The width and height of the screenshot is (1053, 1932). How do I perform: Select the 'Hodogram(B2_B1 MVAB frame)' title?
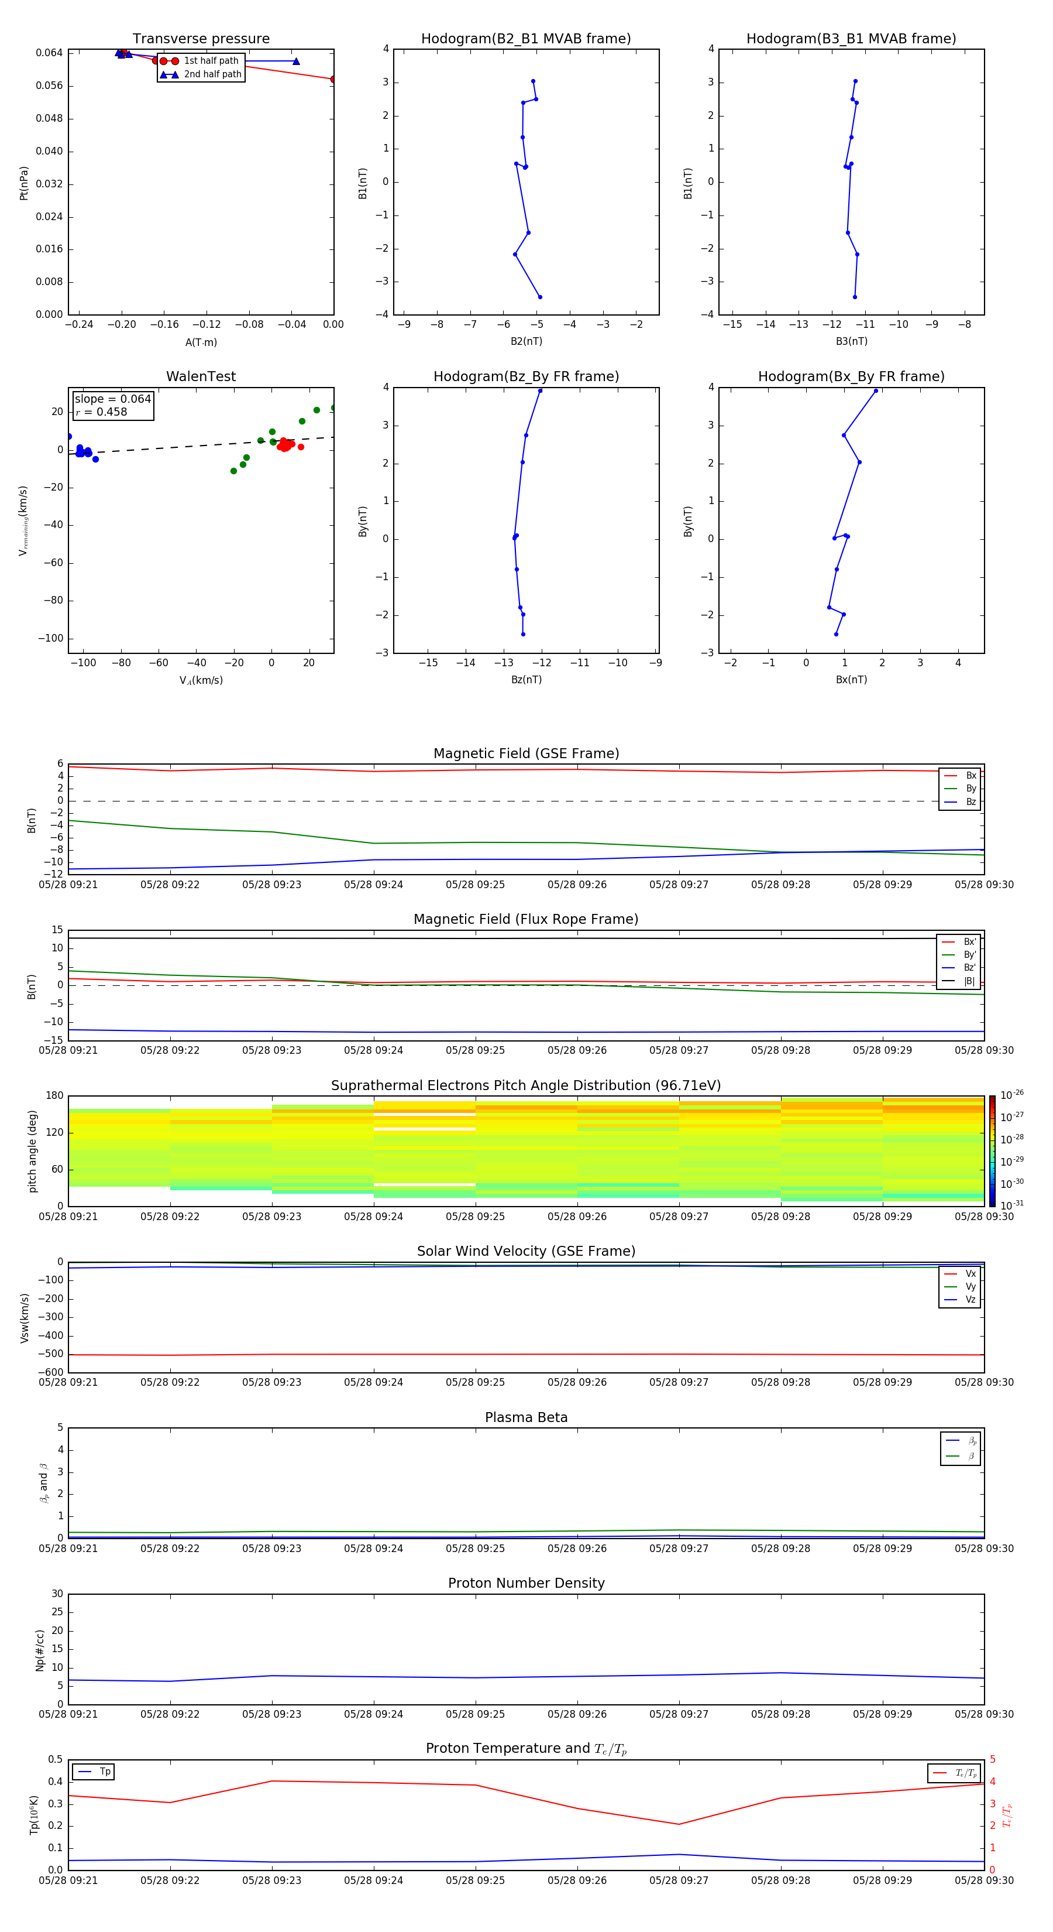pos(526,39)
